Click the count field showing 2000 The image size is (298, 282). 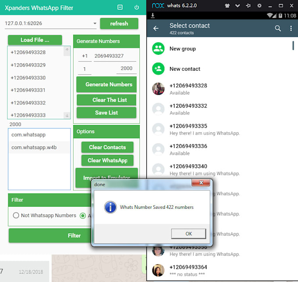pos(126,68)
